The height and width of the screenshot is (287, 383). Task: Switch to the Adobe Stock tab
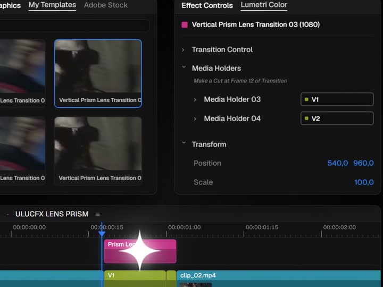106,5
